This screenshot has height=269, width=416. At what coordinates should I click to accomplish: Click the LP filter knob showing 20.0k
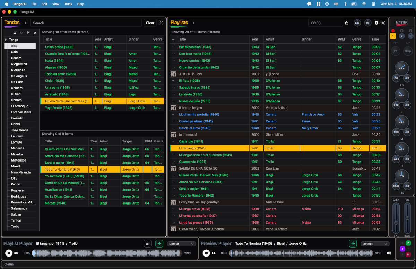[x=408, y=51]
